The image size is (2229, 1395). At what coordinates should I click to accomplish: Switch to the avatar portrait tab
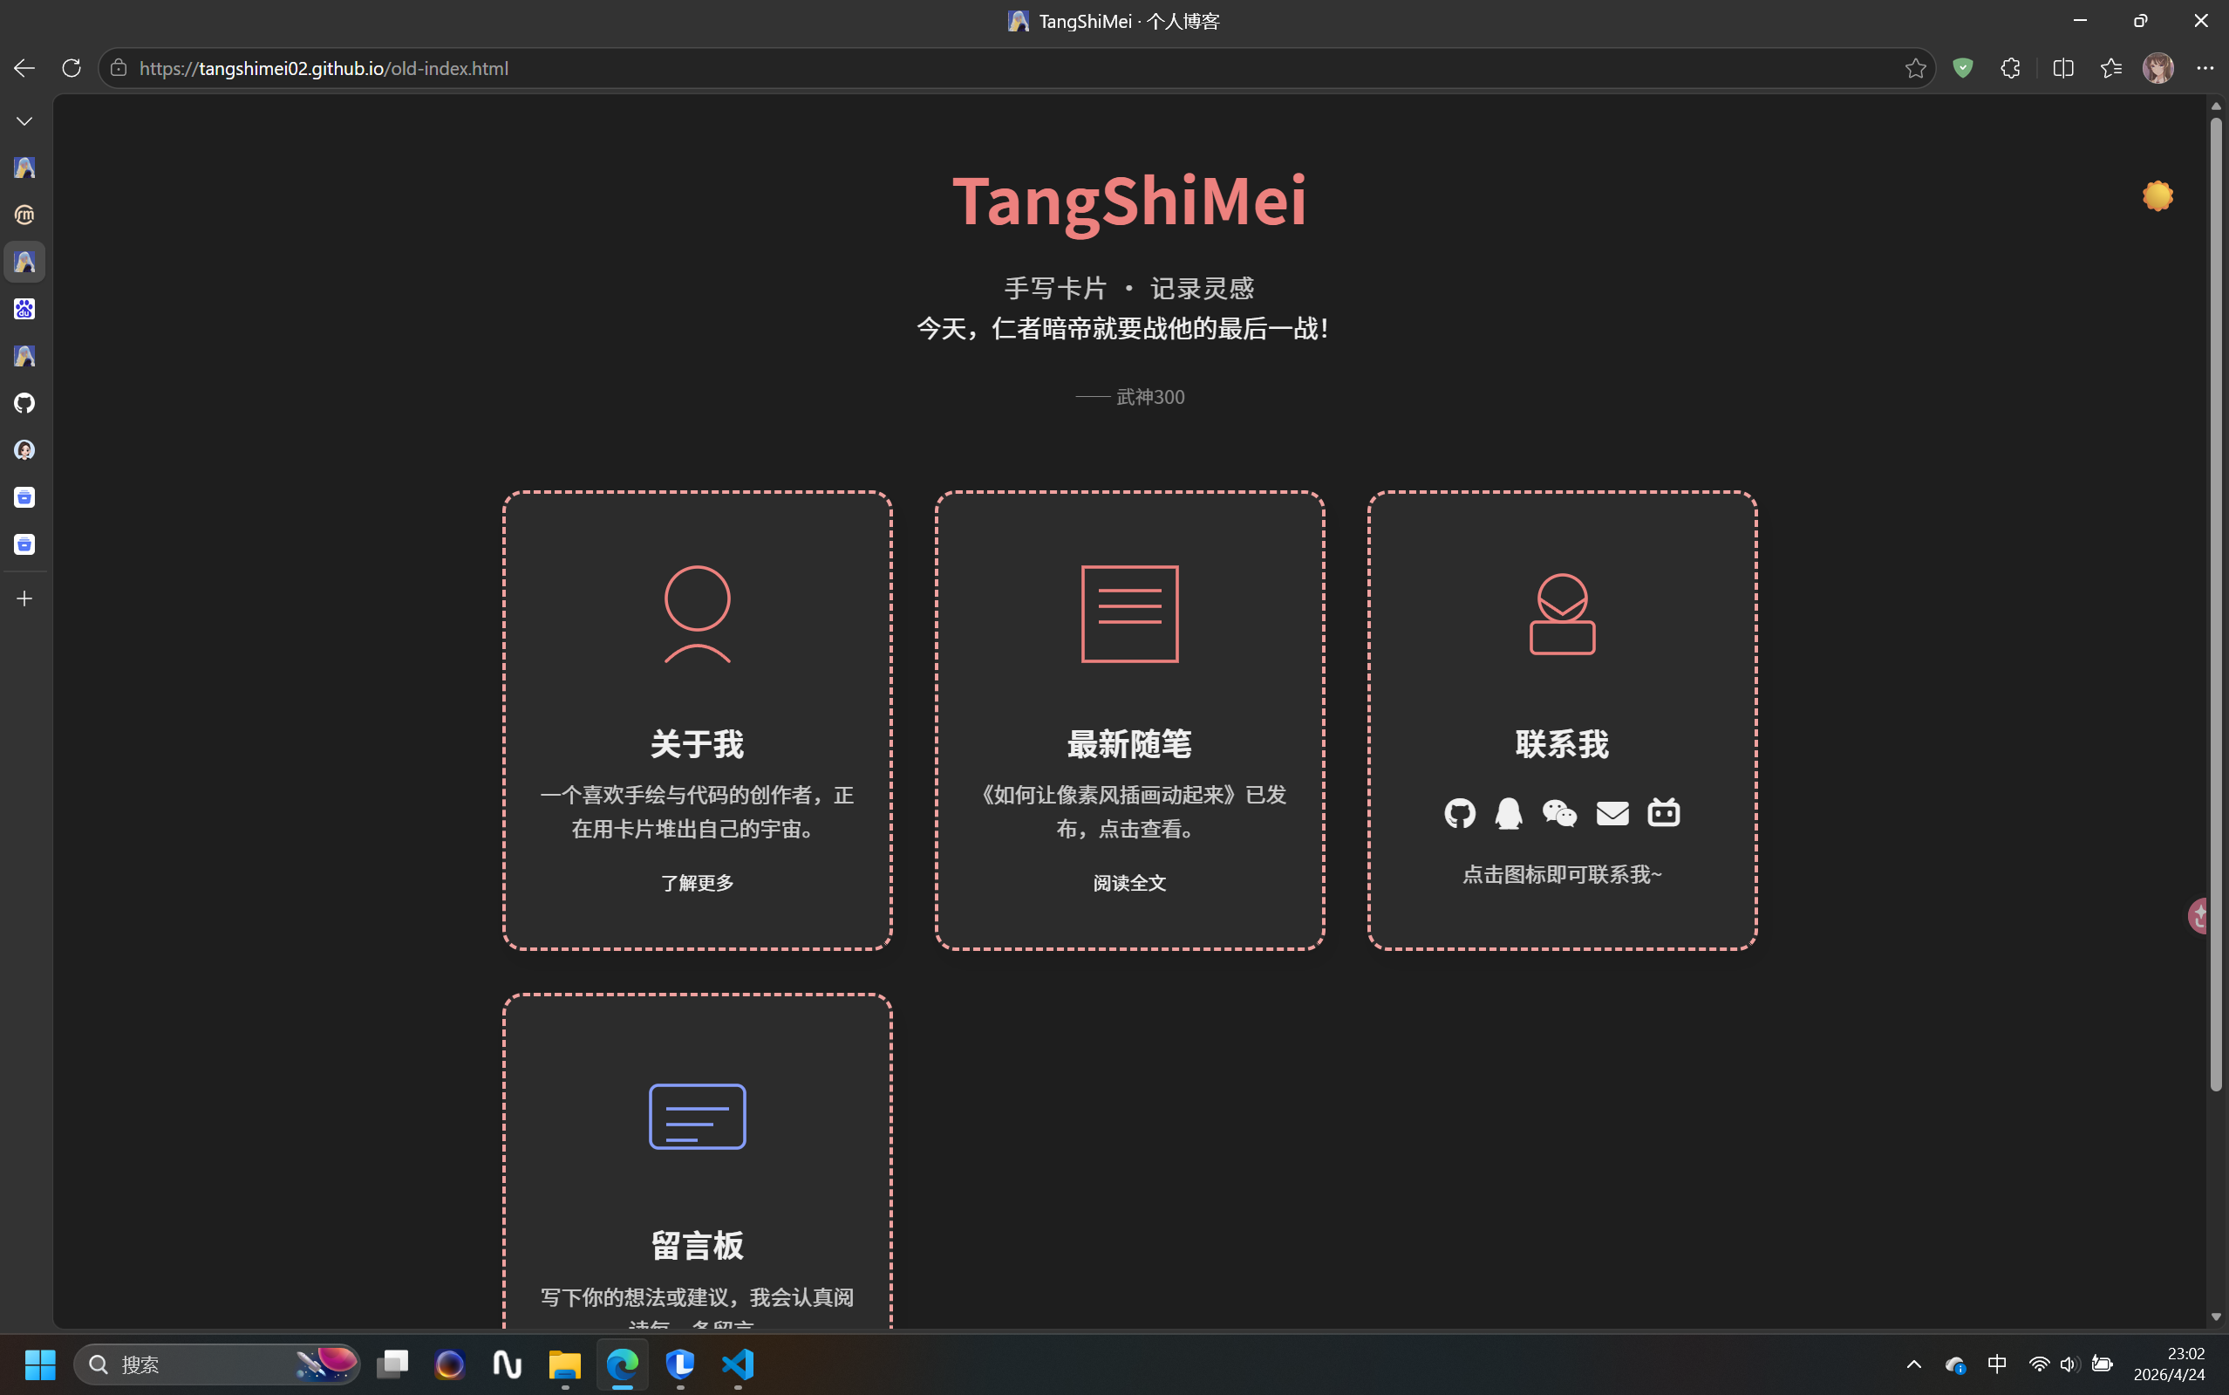(24, 450)
